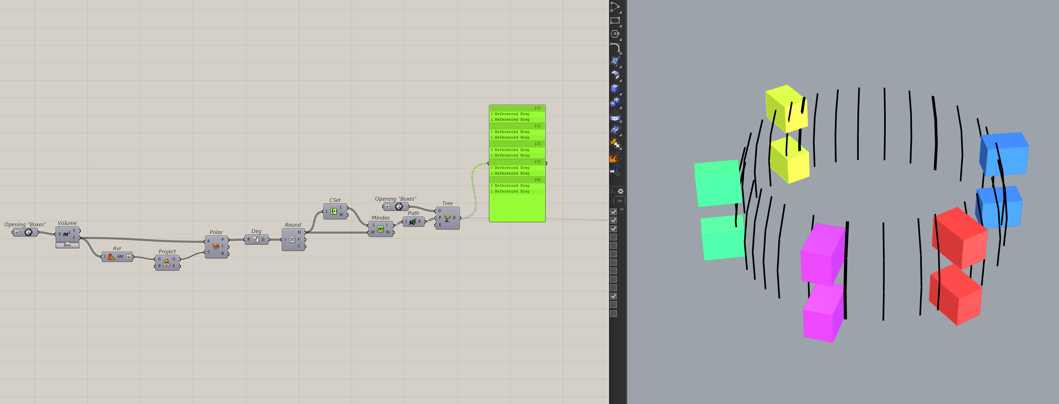
Task: Click the Boolean union spheres icon
Action: [x=615, y=102]
